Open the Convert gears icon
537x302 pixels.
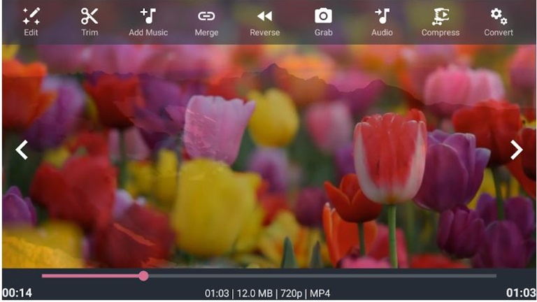(499, 16)
